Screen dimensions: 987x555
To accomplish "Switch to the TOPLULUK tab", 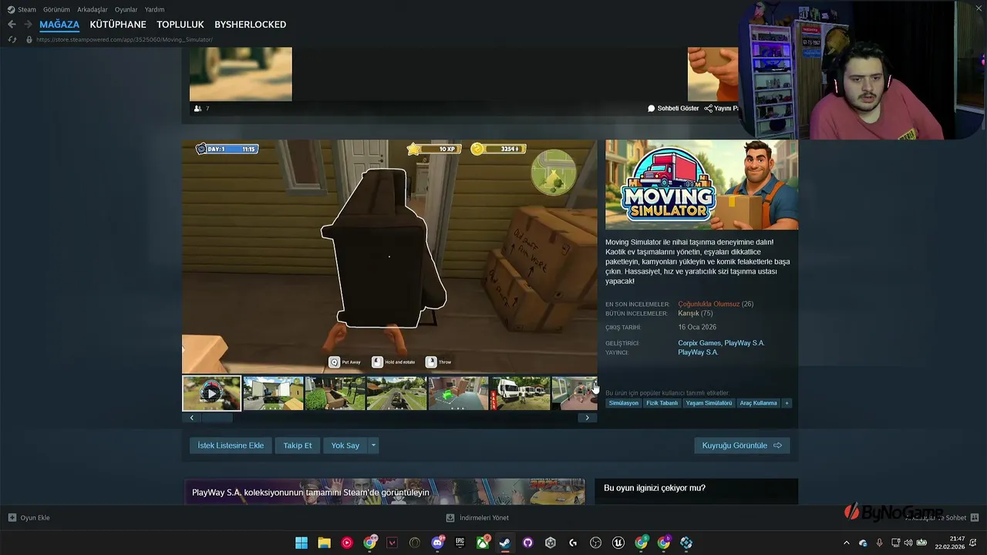I will [180, 25].
